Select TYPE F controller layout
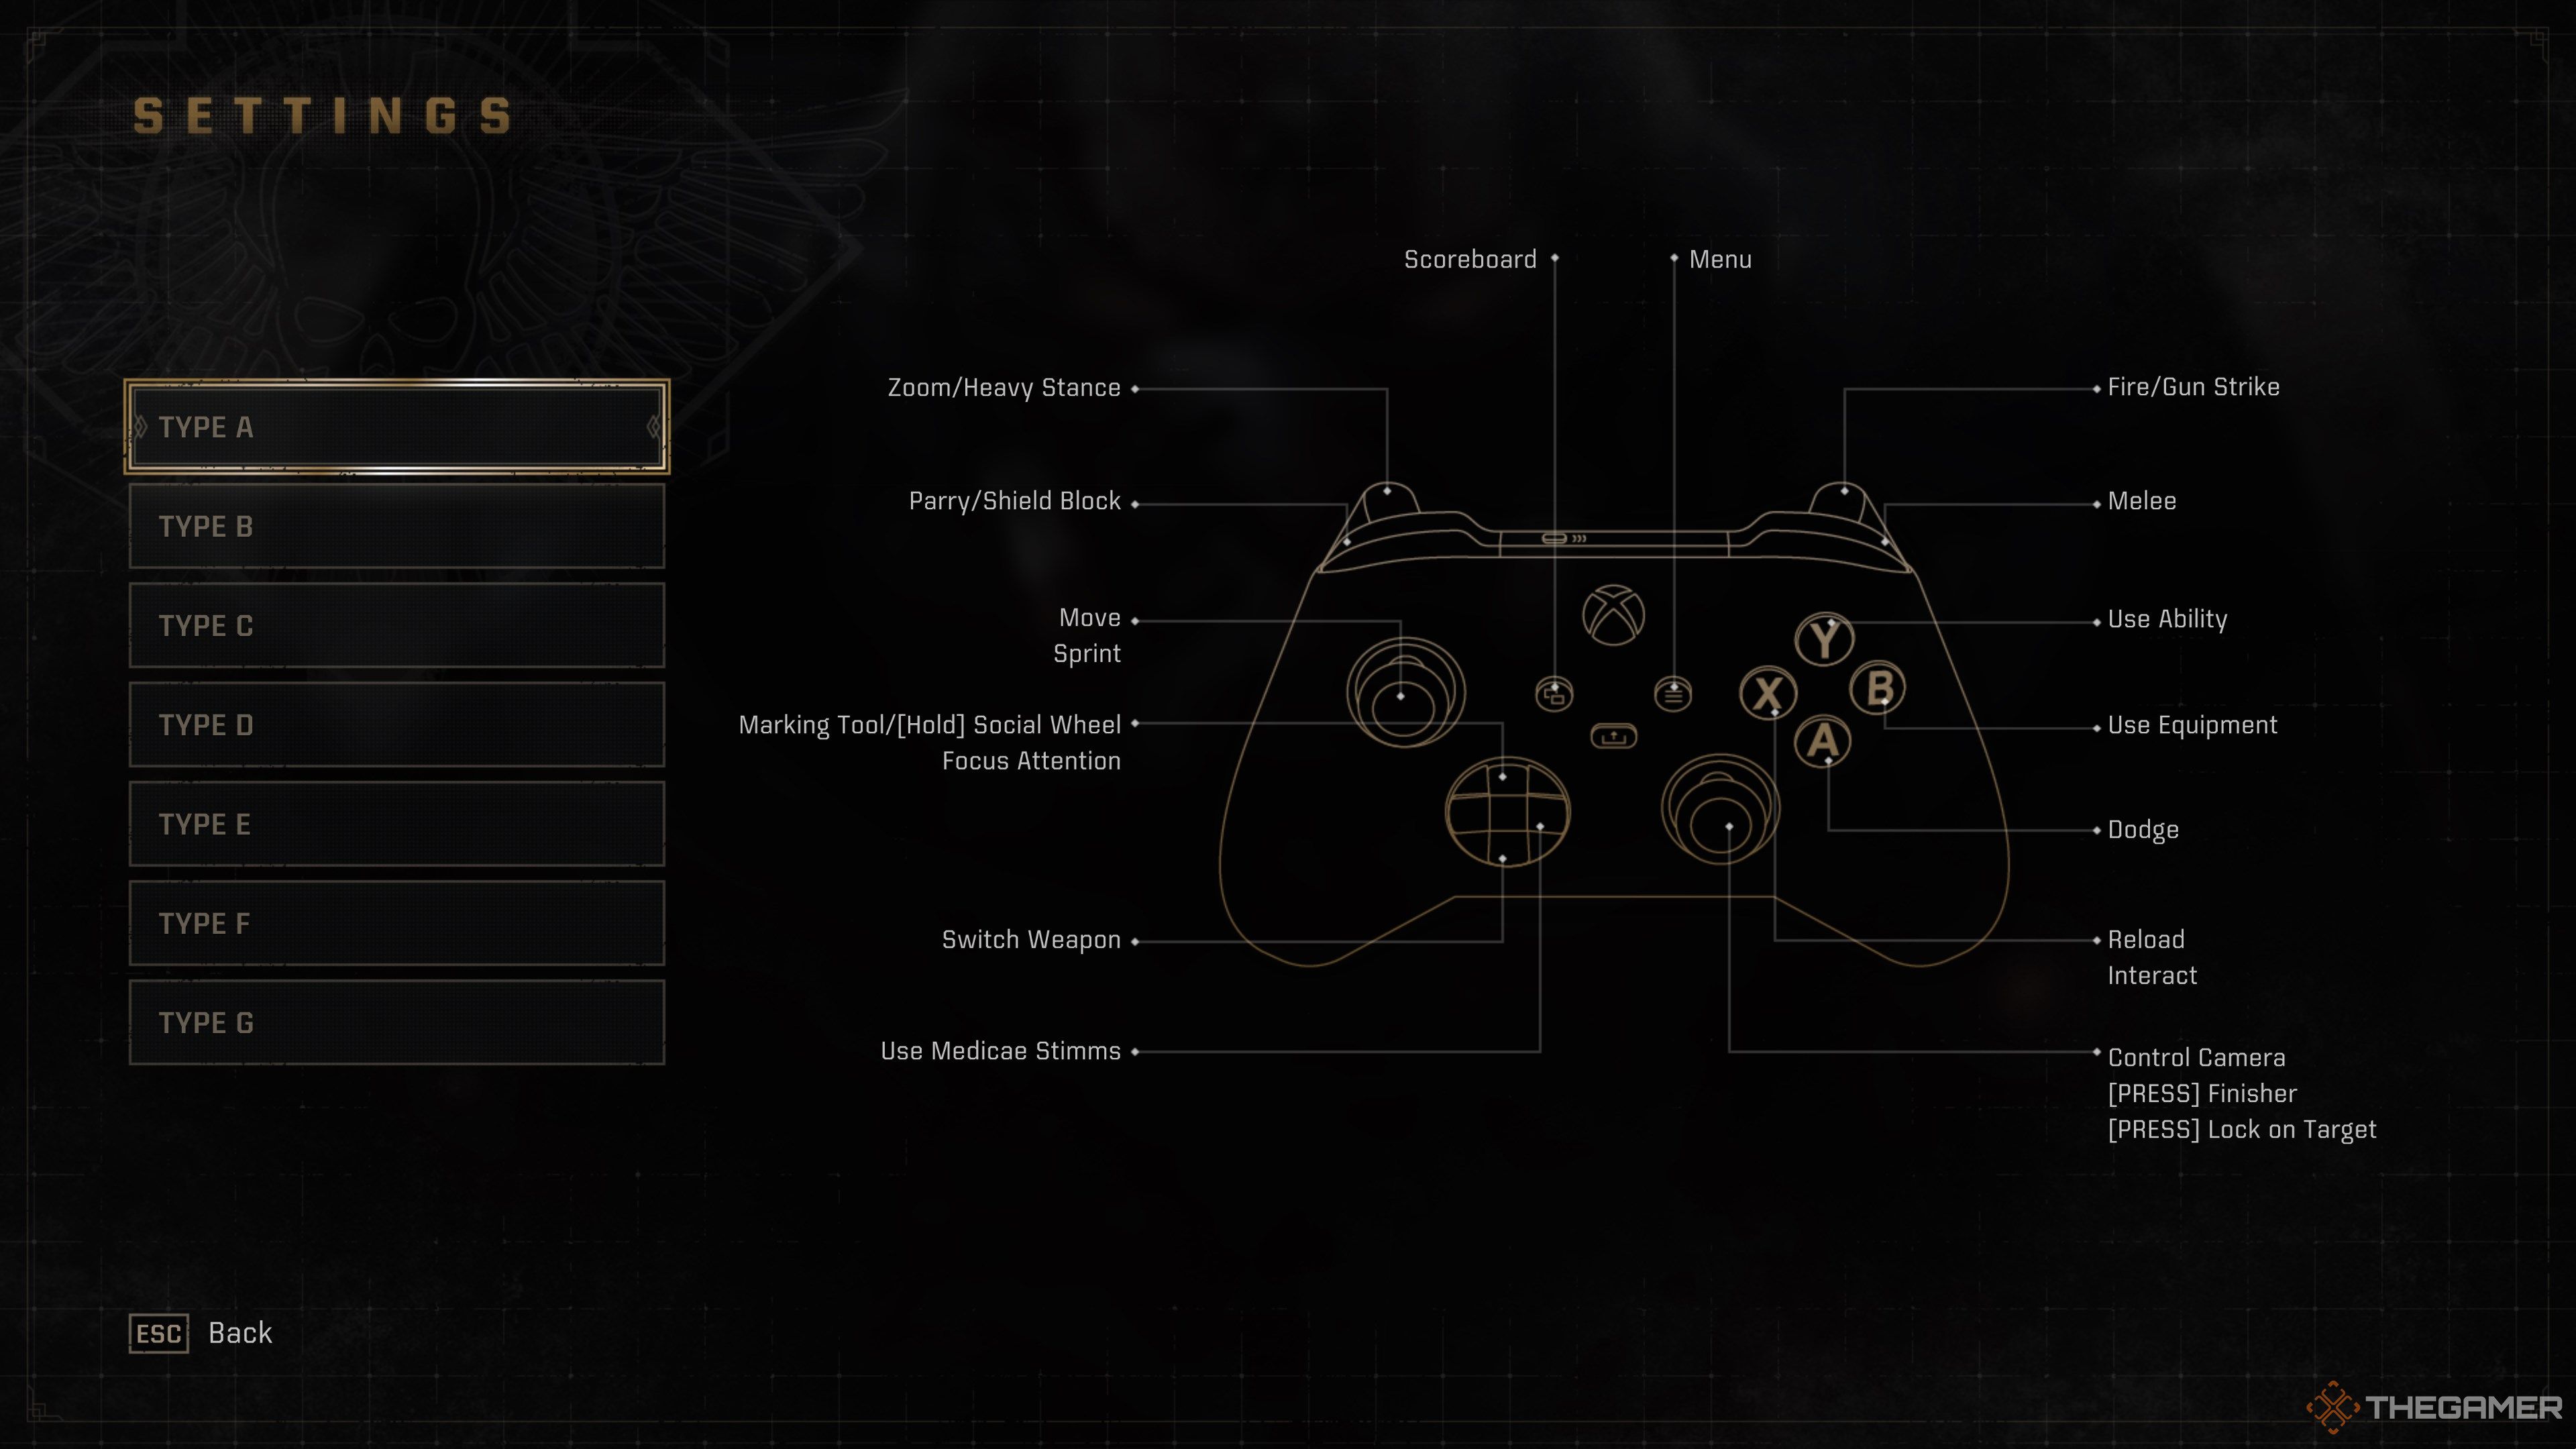Screen dimensions: 2576x1449 396,924
